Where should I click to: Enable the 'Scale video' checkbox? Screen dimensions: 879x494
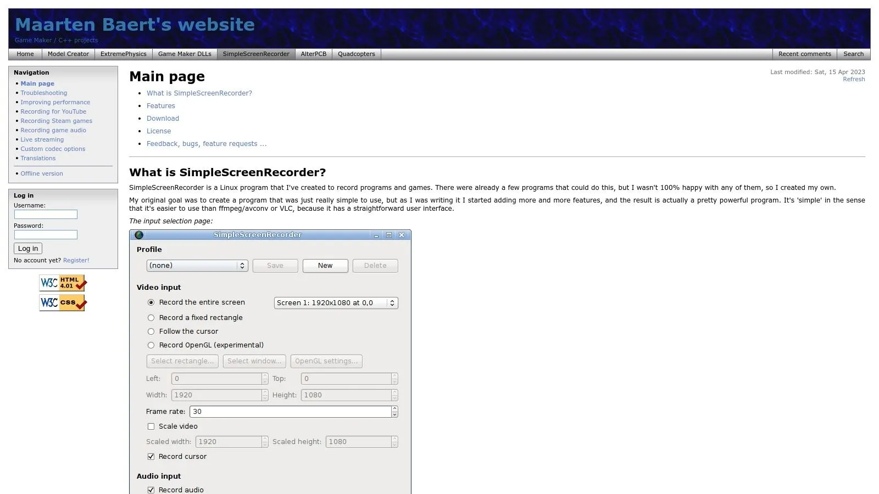coord(151,426)
